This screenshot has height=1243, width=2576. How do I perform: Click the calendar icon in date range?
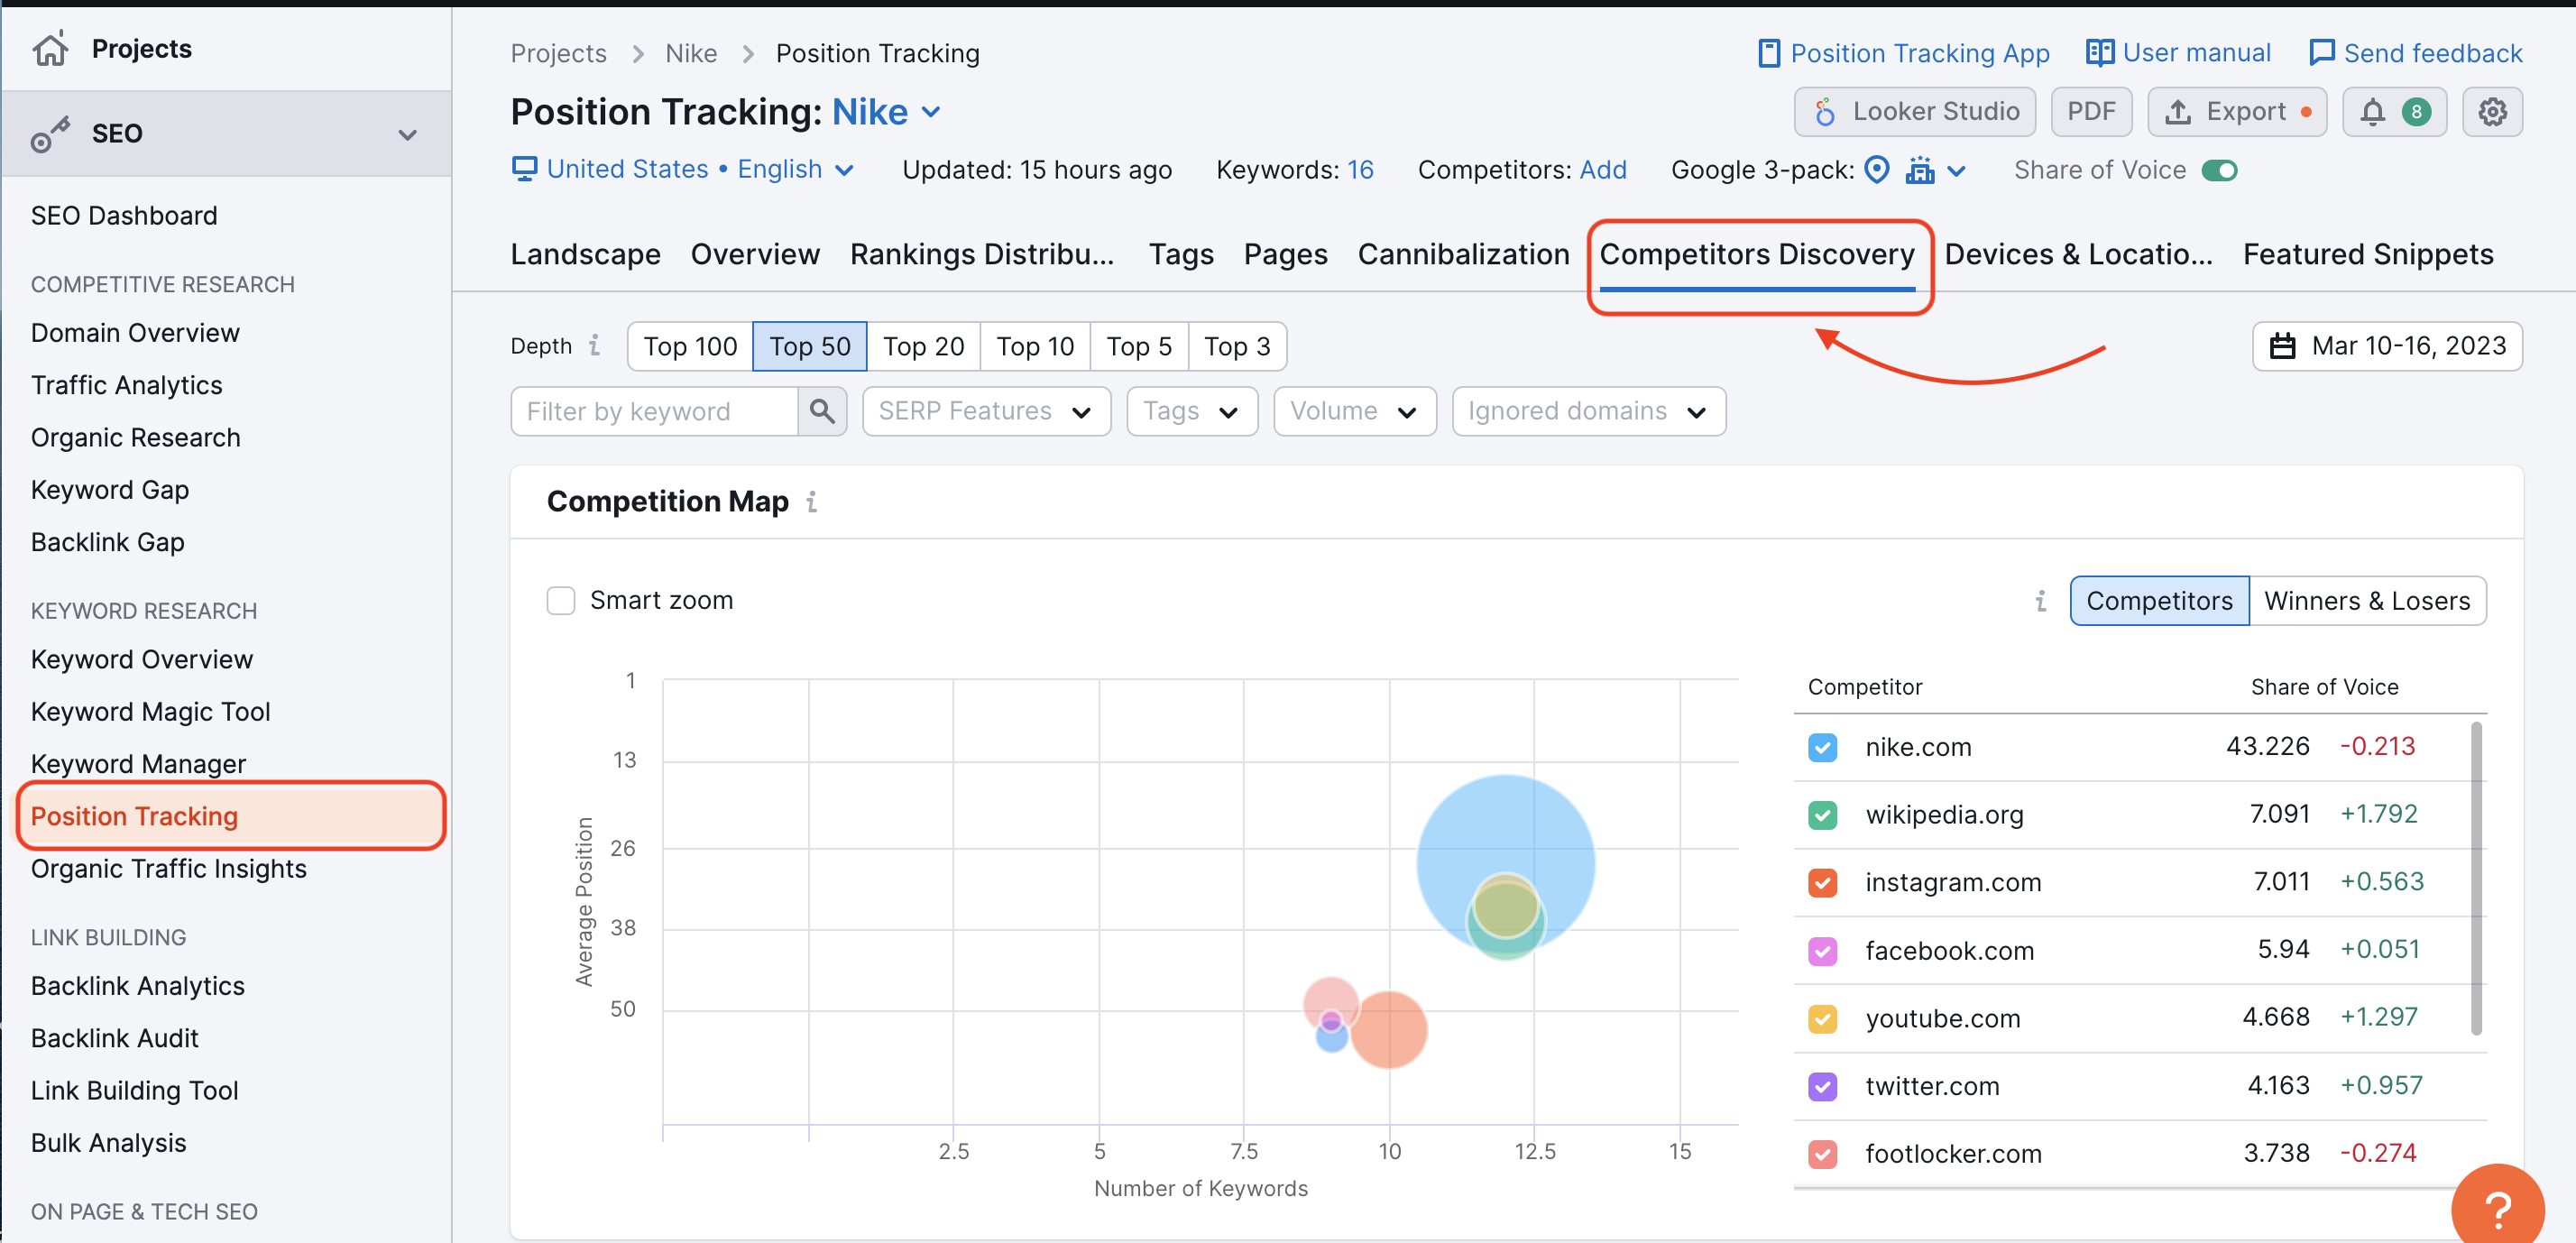2283,346
